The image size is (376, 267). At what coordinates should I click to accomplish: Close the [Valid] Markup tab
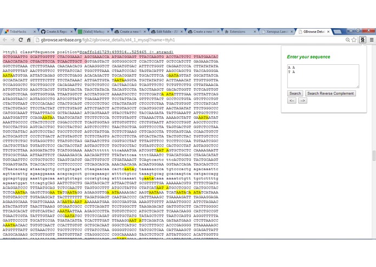coord(108,31)
